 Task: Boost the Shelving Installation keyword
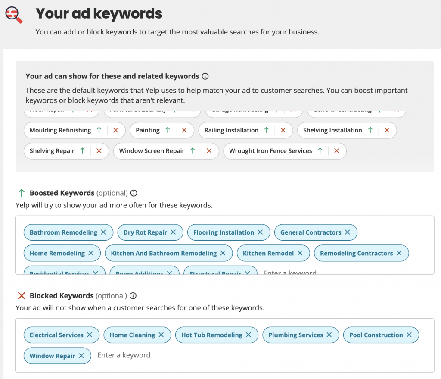(x=370, y=130)
